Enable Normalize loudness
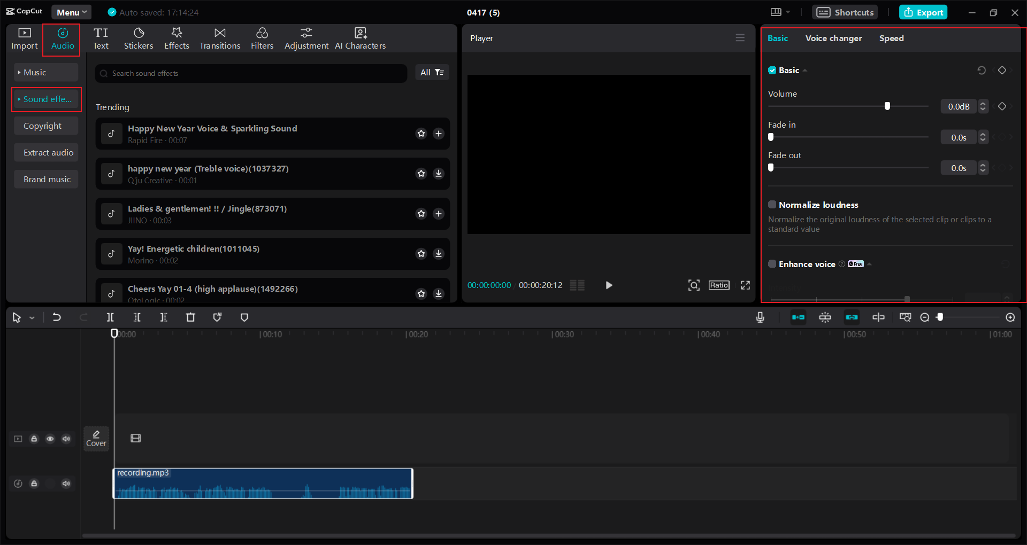The height and width of the screenshot is (545, 1027). tap(772, 204)
